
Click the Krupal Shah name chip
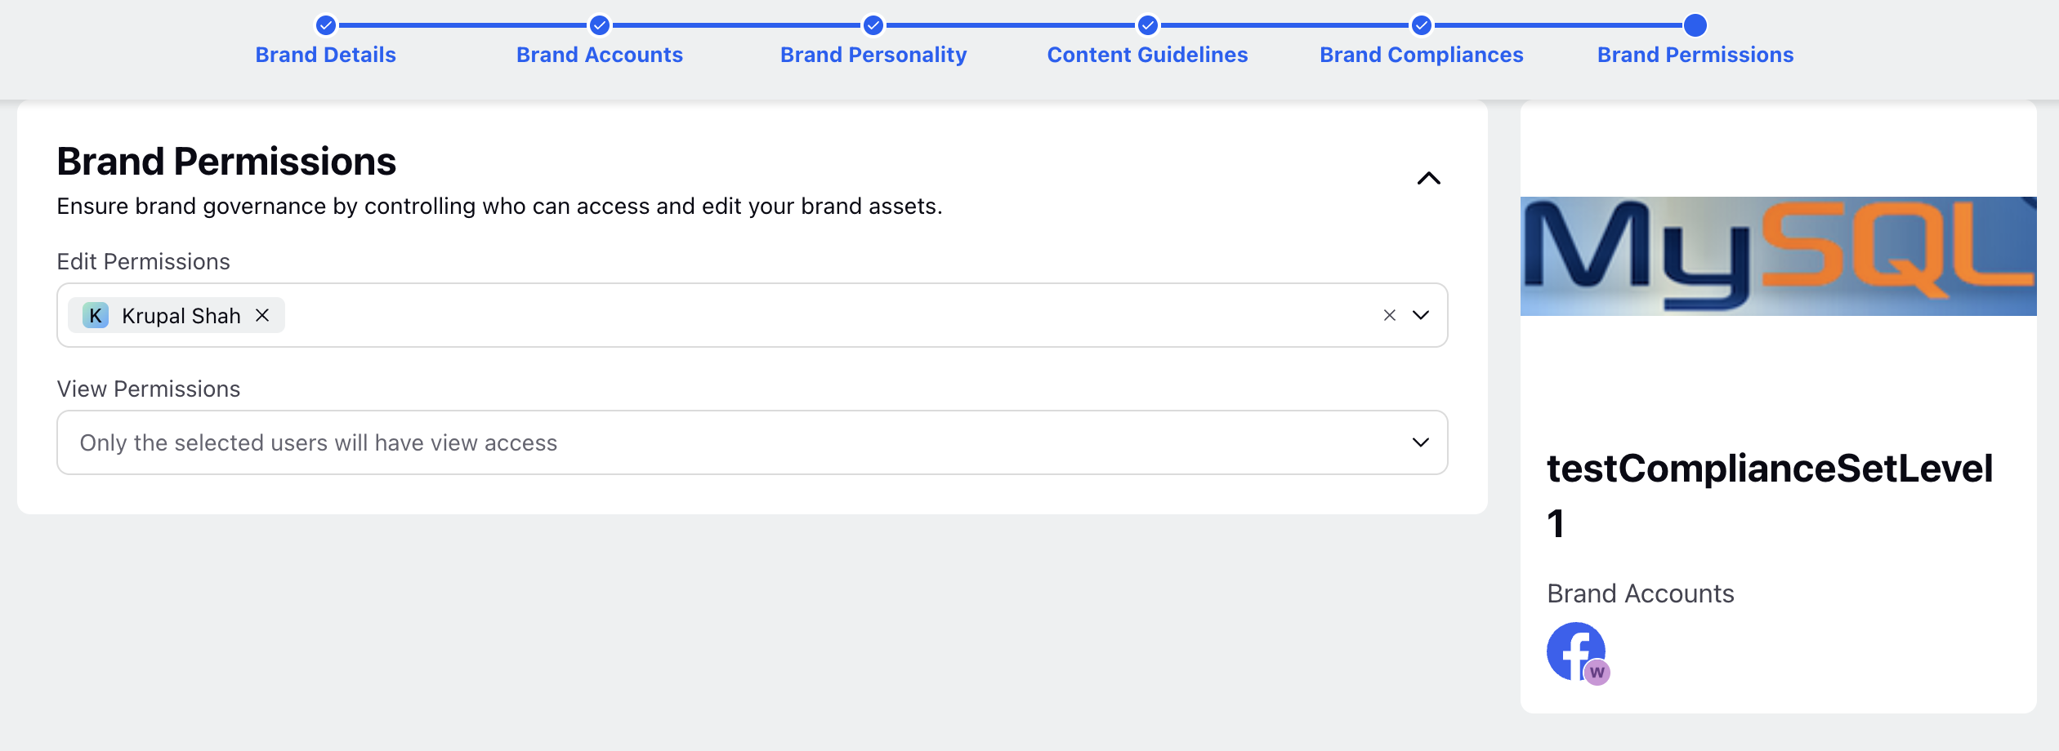[x=176, y=315]
